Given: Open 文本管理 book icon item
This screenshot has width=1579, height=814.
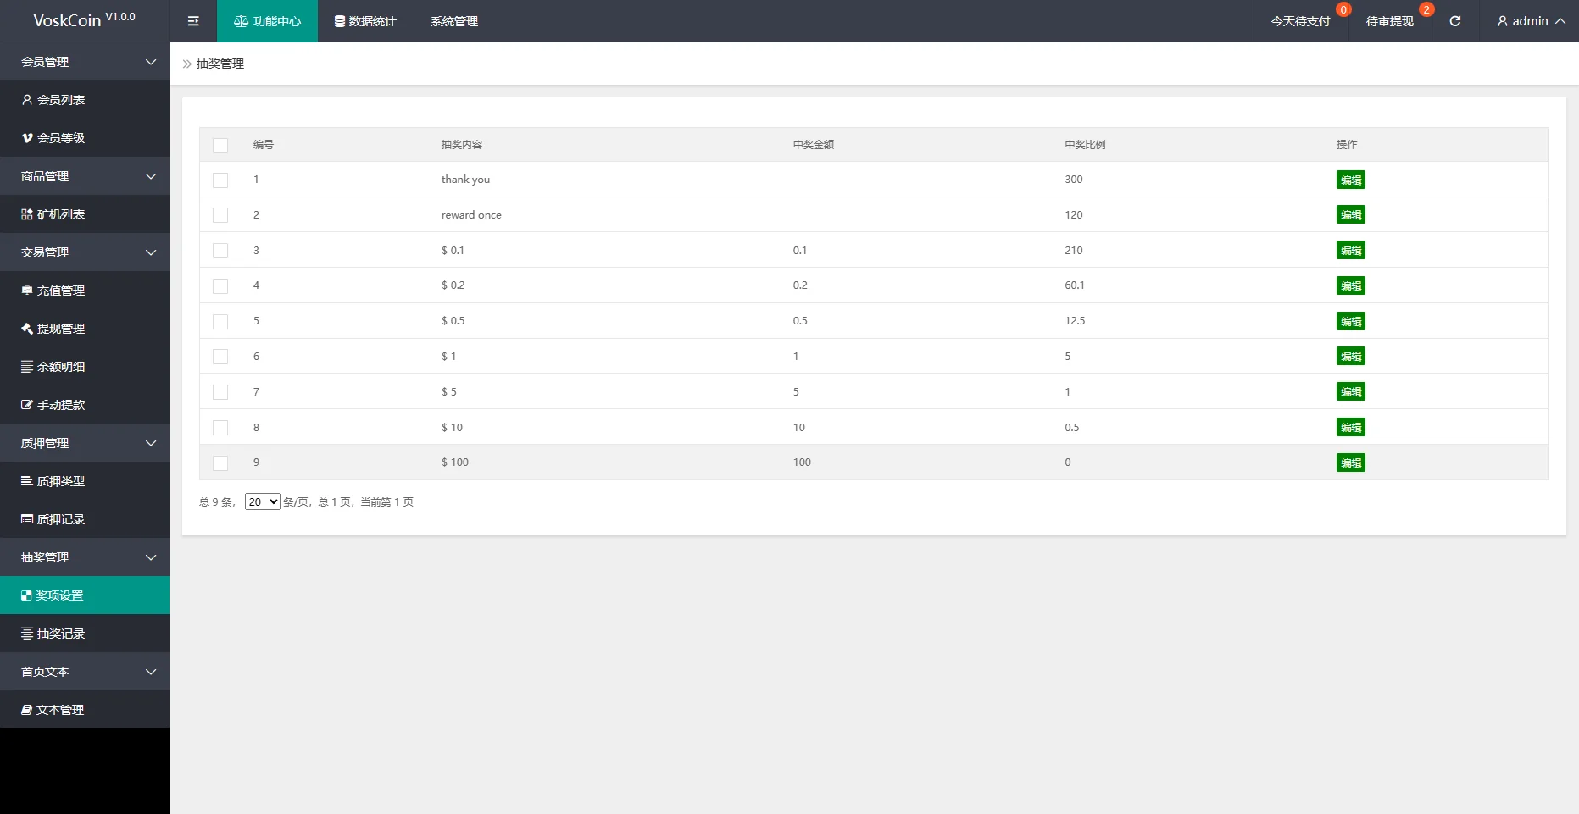Looking at the screenshot, I should tap(27, 710).
